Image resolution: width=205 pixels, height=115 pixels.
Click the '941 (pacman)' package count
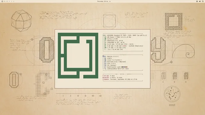point(112,65)
